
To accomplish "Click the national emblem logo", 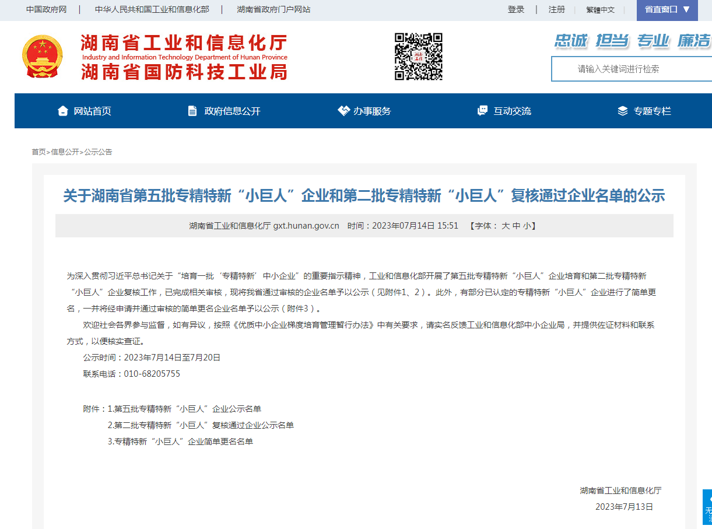I will coord(41,57).
